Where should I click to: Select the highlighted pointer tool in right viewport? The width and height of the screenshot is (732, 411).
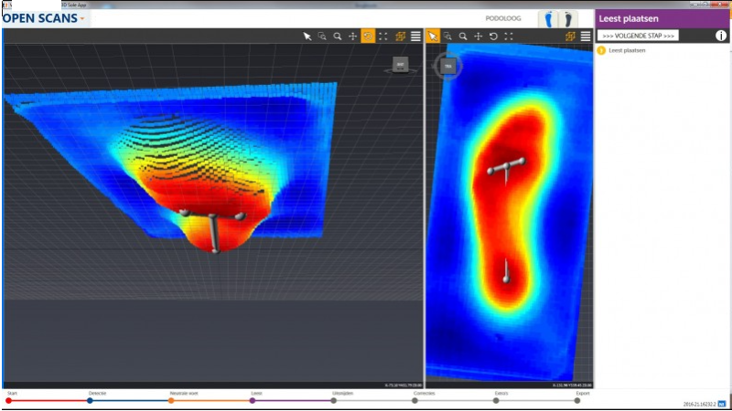click(x=433, y=37)
